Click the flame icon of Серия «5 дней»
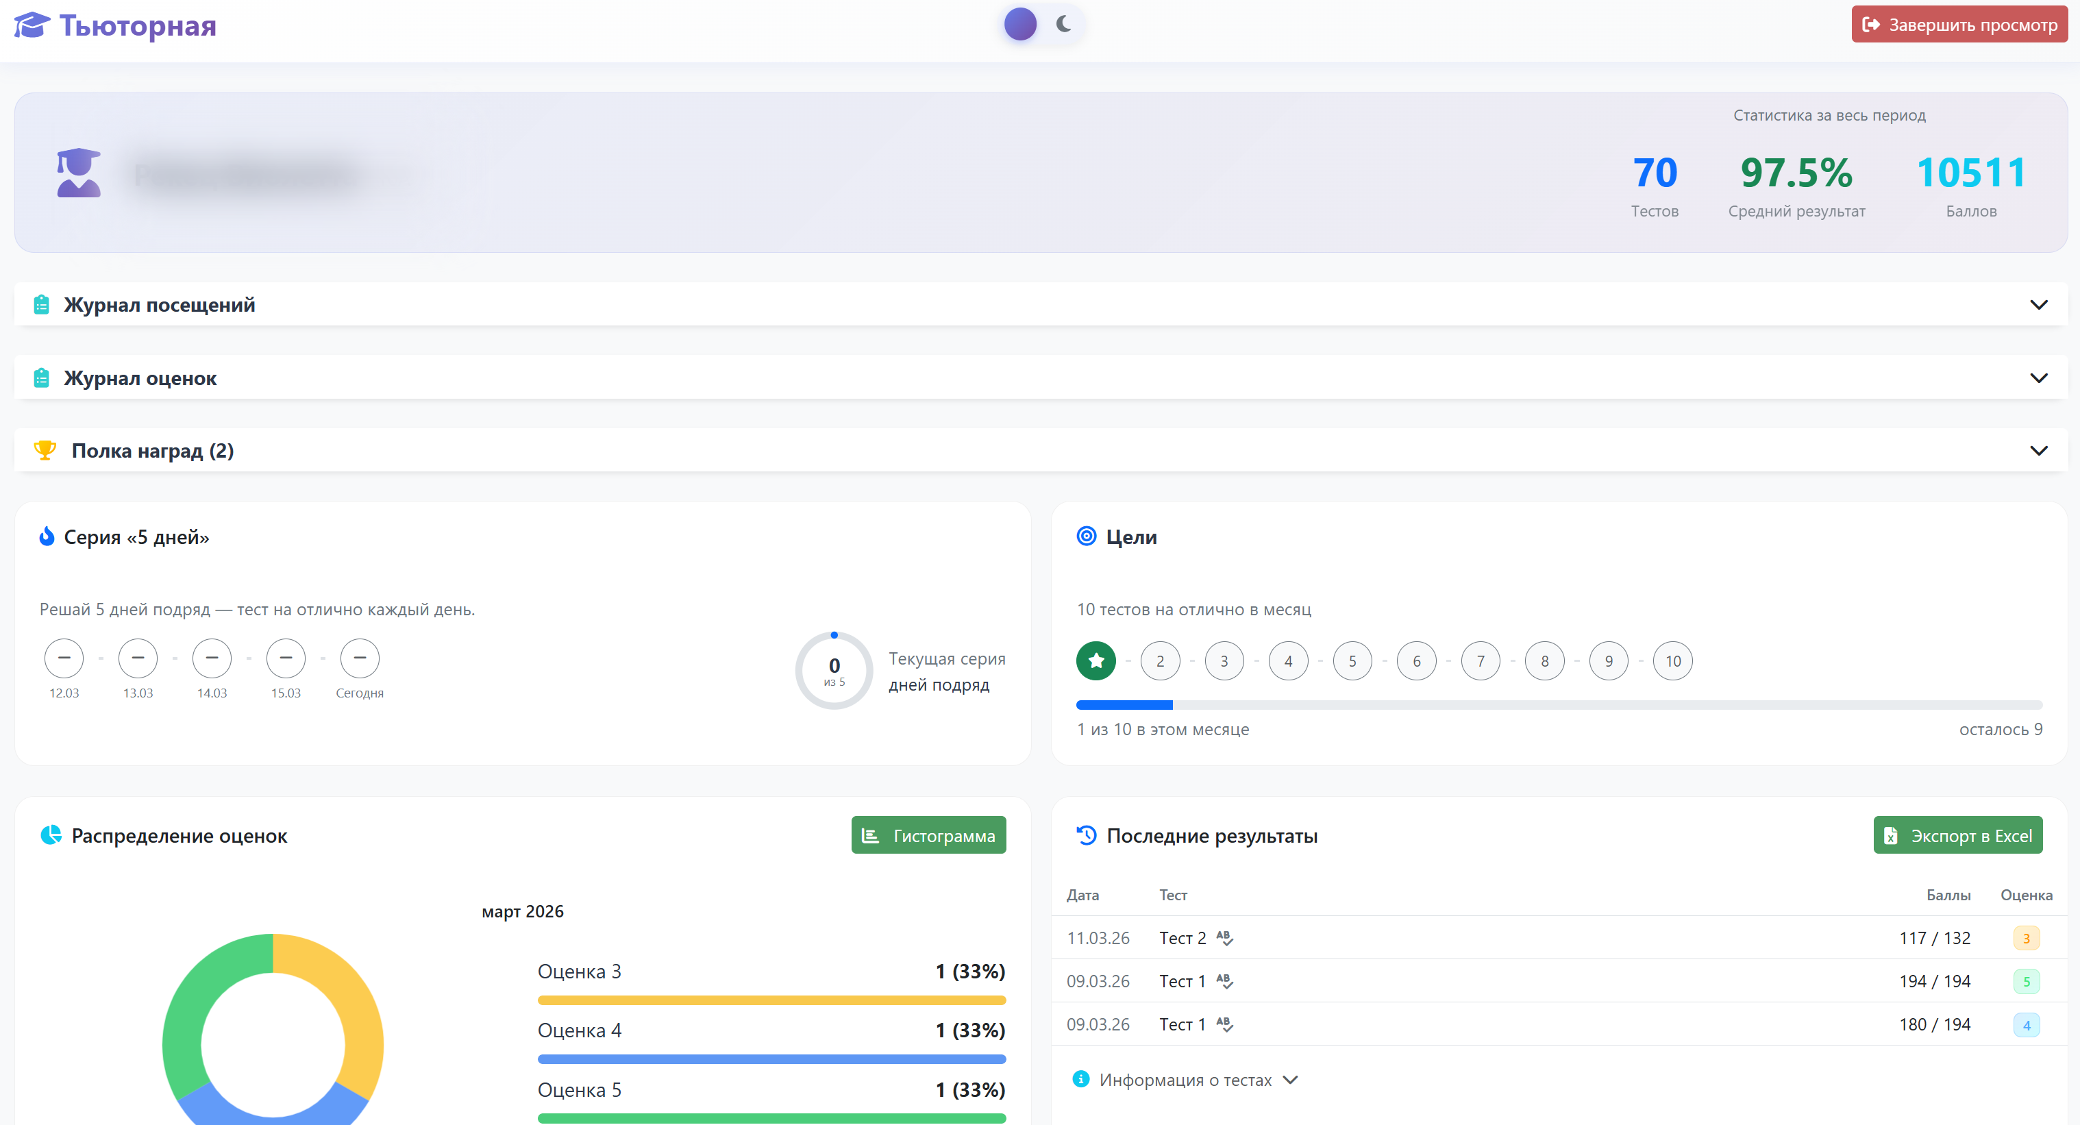This screenshot has width=2080, height=1125. click(47, 536)
